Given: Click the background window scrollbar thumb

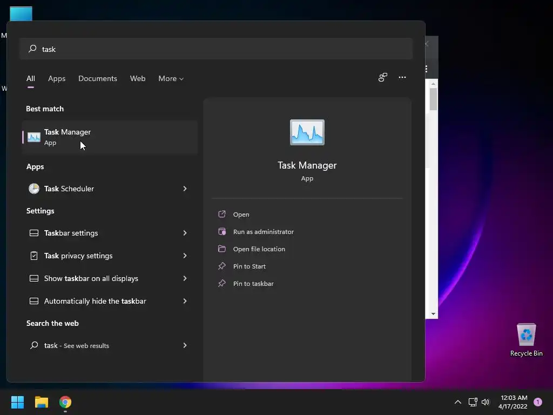Looking at the screenshot, I should point(433,99).
